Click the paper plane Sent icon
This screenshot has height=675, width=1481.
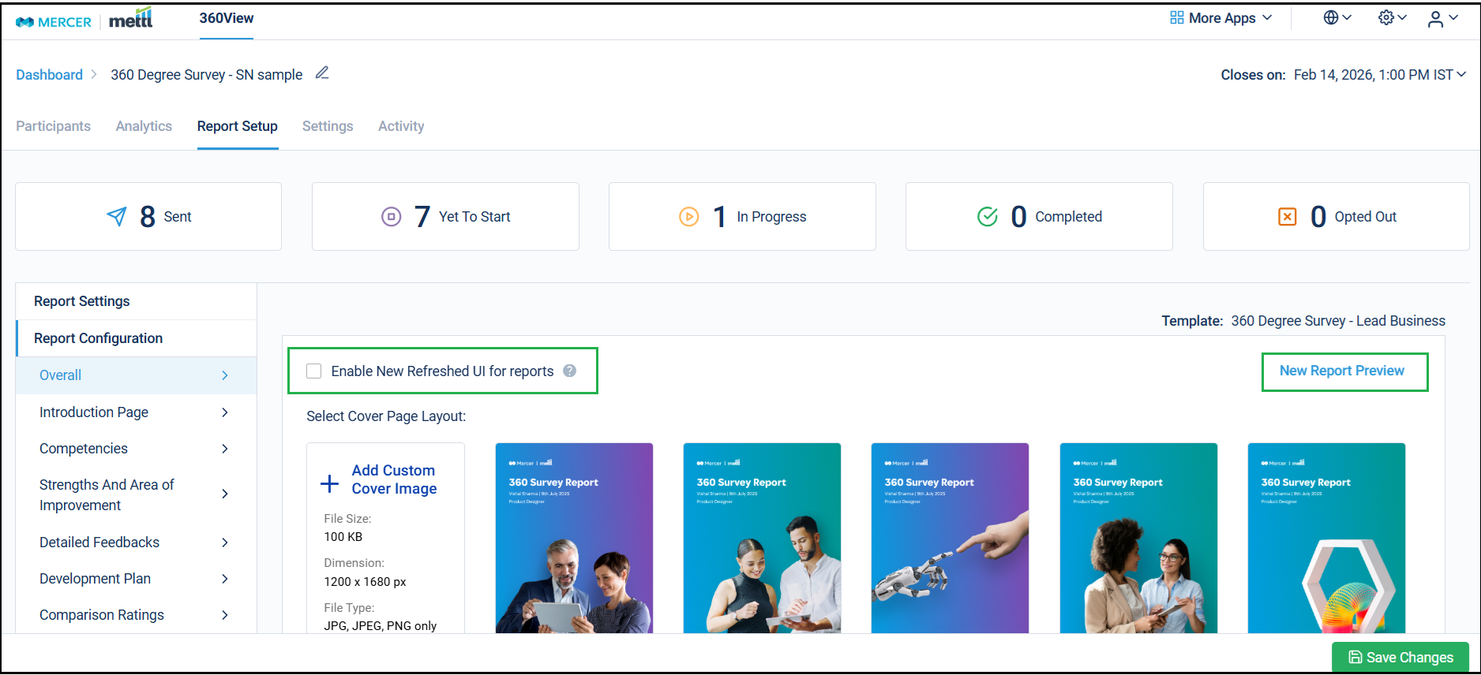coord(117,216)
